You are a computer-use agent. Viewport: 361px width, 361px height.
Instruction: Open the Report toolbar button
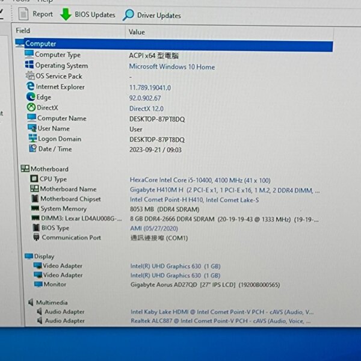35,14
